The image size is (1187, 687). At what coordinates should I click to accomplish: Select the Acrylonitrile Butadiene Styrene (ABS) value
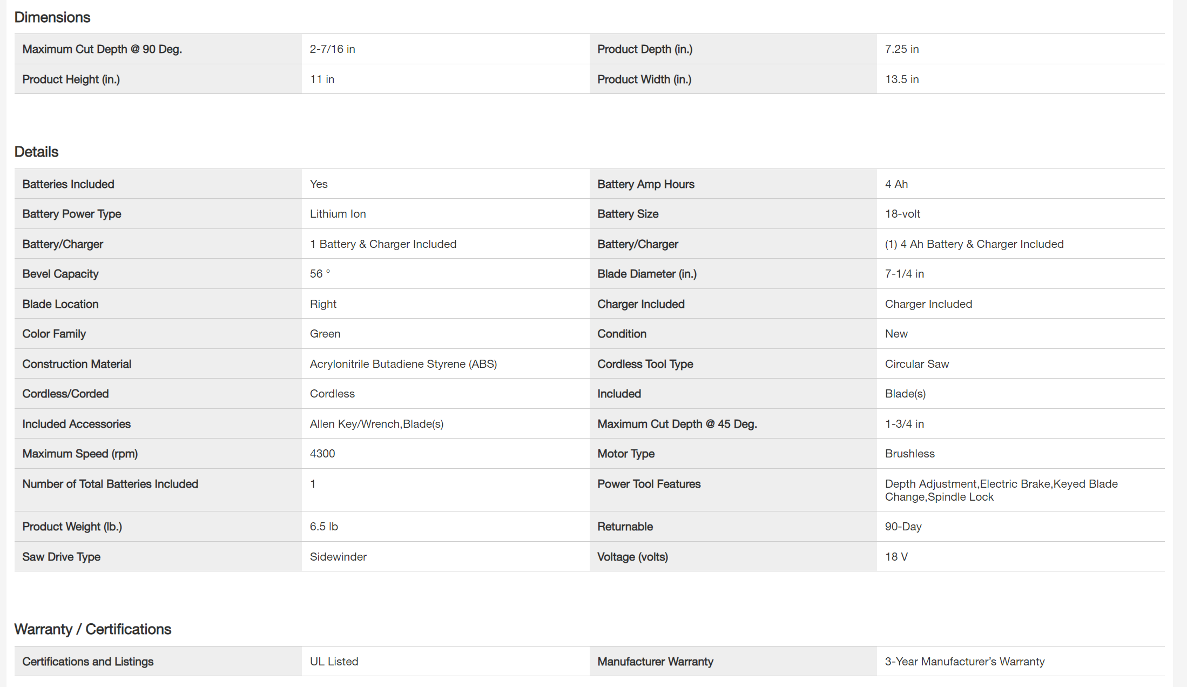403,364
